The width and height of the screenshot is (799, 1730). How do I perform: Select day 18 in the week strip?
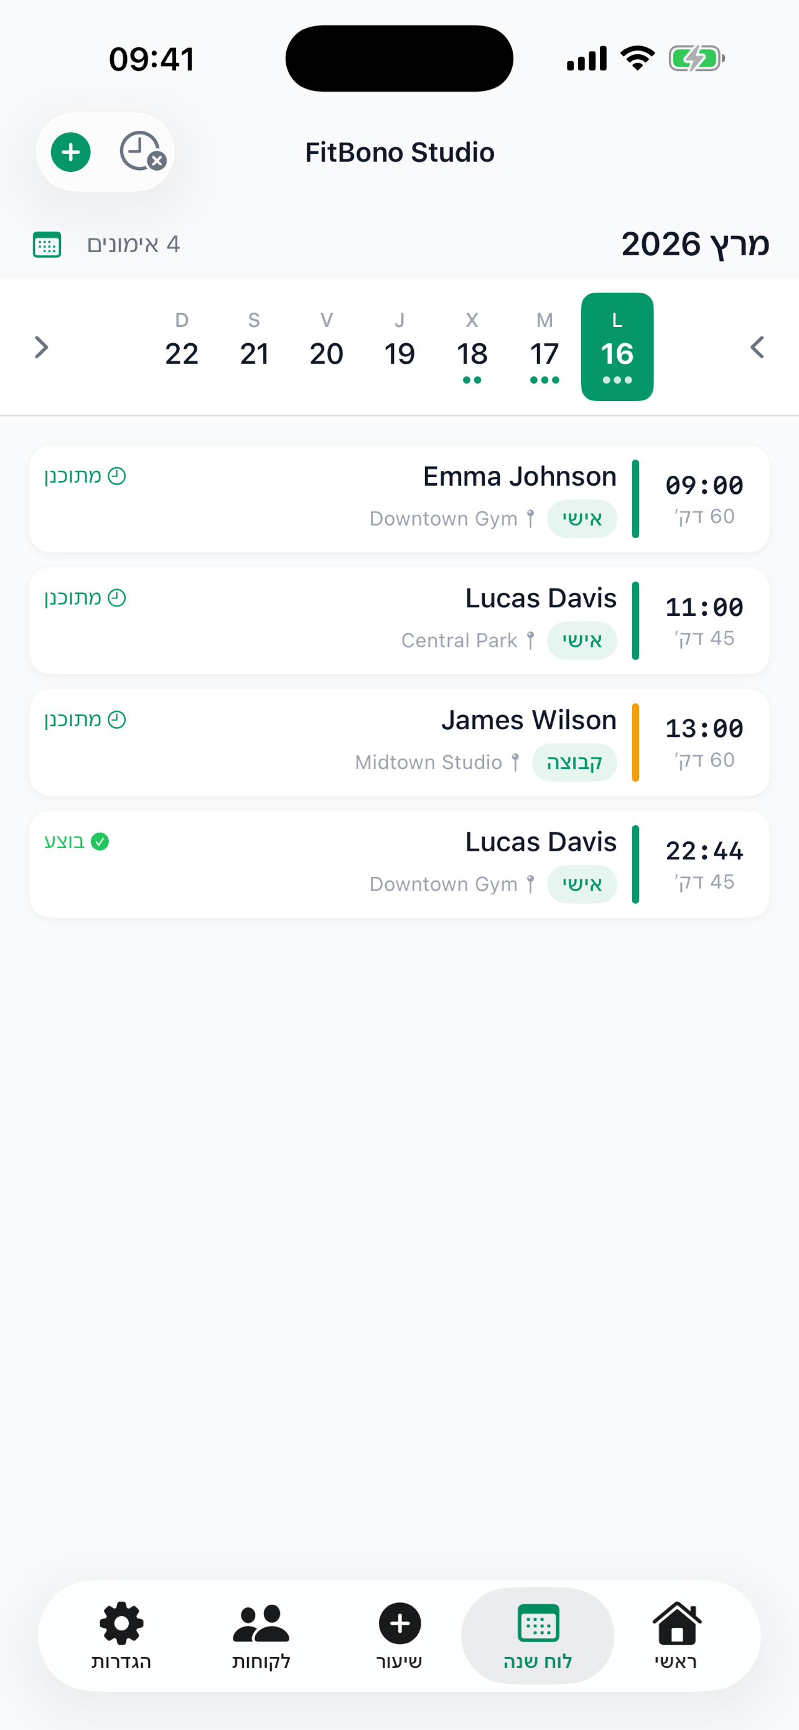click(472, 348)
